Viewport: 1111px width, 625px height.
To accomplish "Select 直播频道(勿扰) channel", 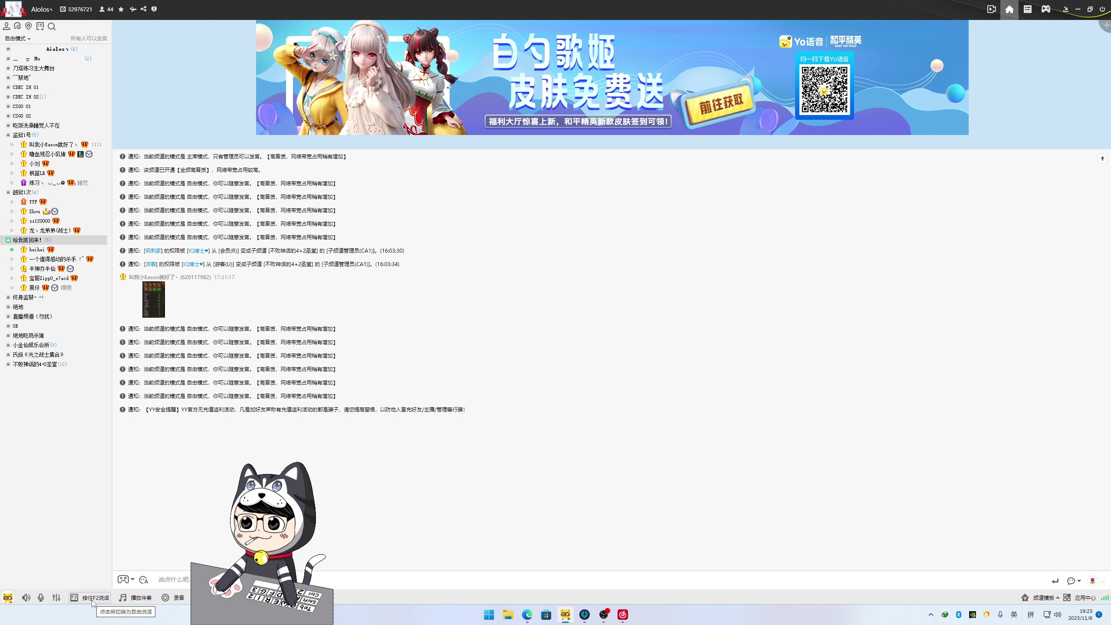I will tap(32, 316).
